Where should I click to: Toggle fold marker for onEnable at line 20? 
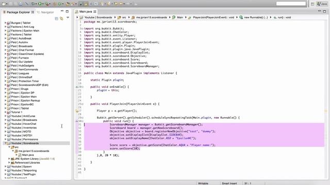pyautogui.click(x=82, y=87)
